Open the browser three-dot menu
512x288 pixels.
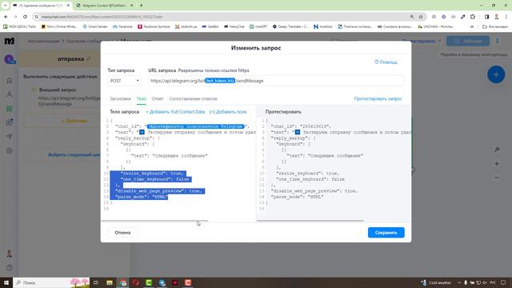[x=506, y=17]
